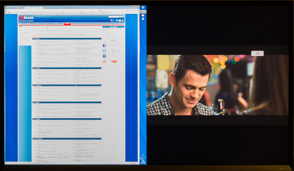This screenshot has width=294, height=171.
Task: Open the Facebook icon in the sidebar
Action: [x=104, y=45]
